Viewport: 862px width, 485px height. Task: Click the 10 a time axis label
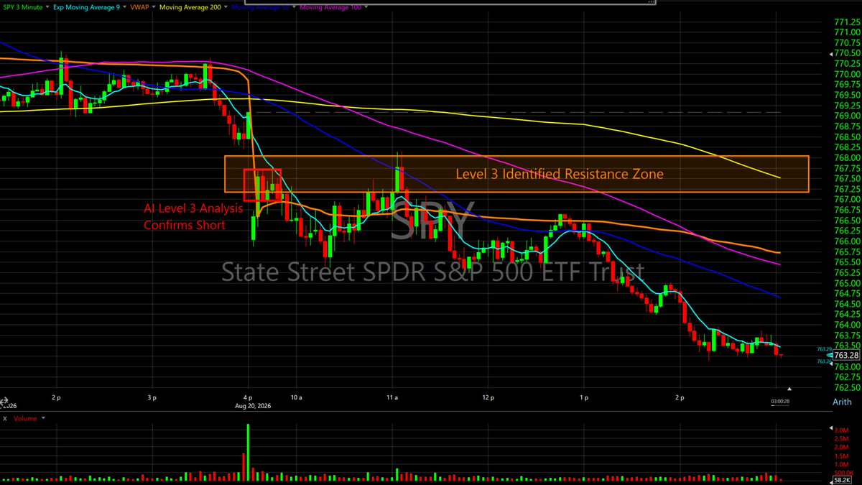click(297, 397)
